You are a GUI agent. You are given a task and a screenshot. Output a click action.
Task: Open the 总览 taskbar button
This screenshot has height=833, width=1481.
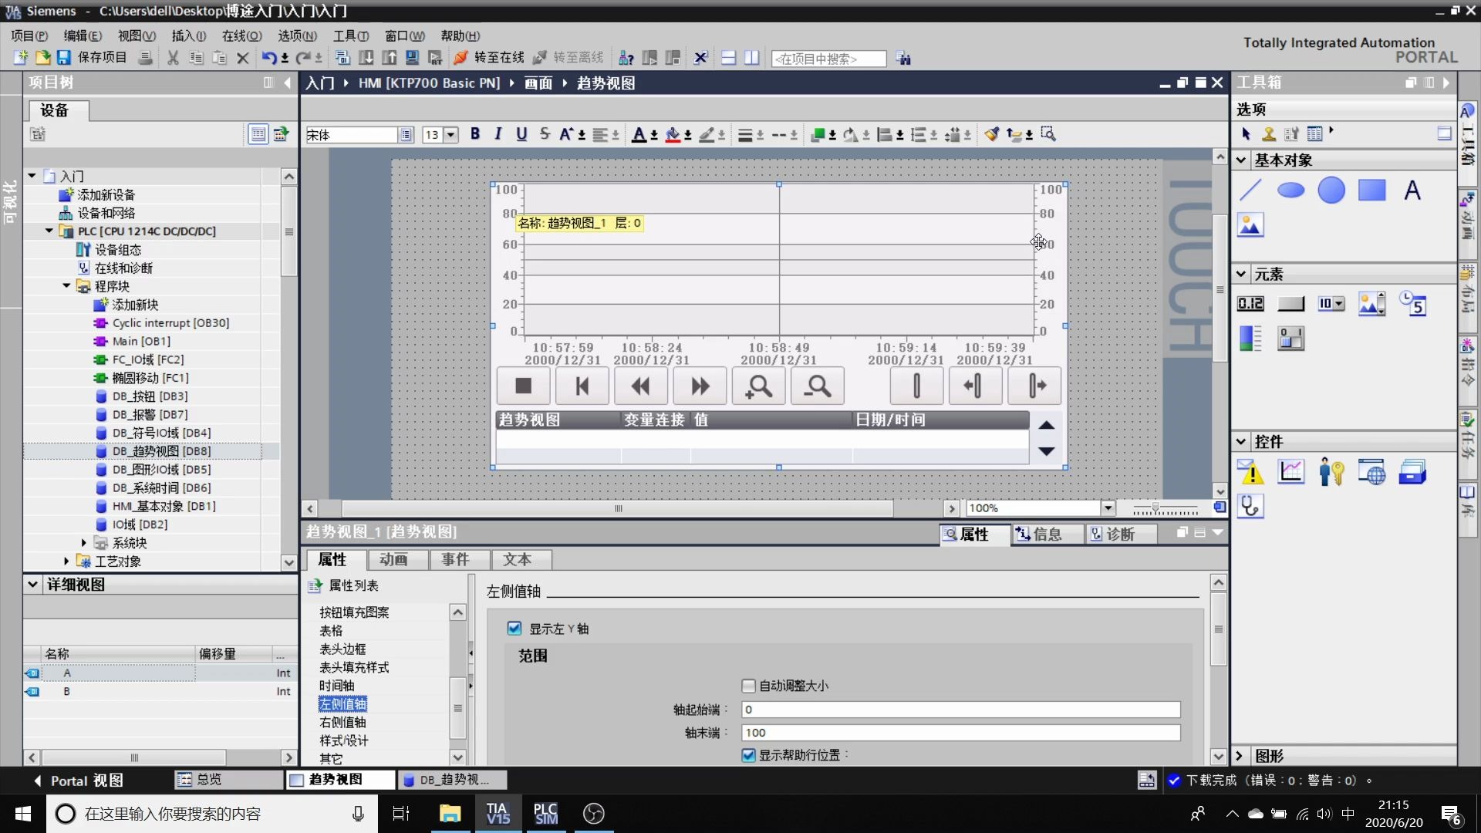[229, 780]
